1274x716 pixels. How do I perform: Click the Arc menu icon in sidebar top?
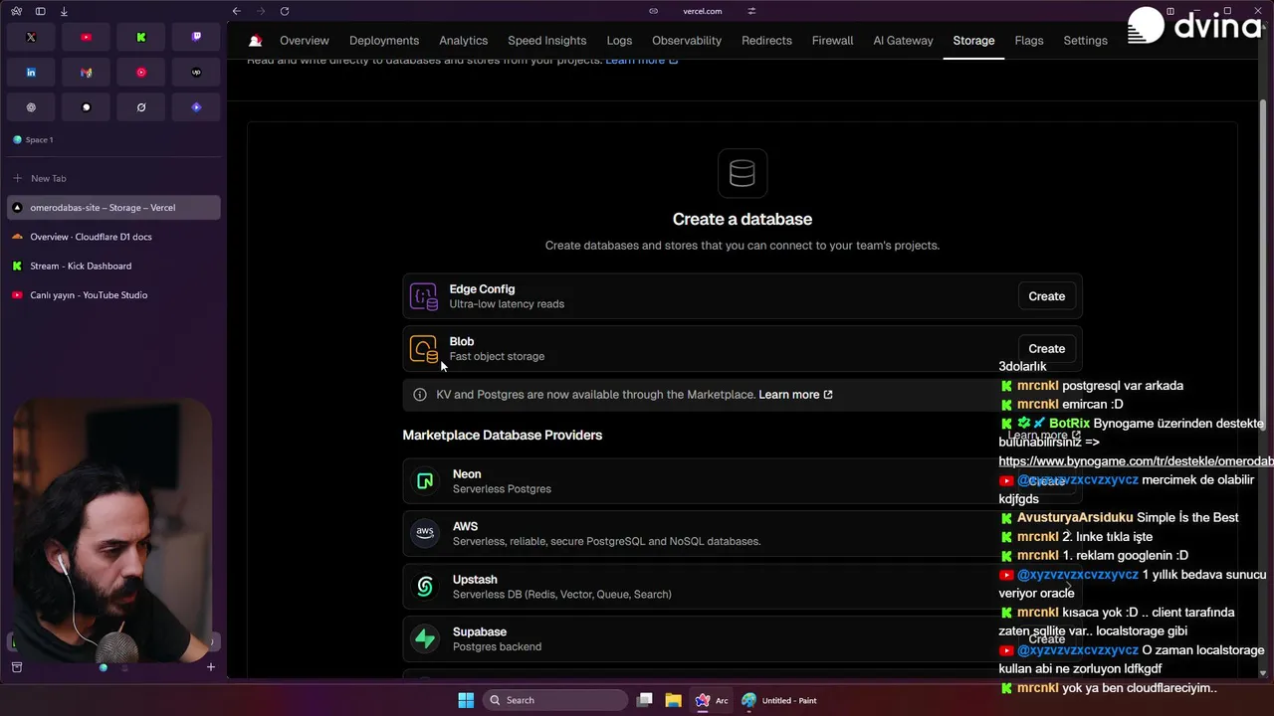point(16,11)
